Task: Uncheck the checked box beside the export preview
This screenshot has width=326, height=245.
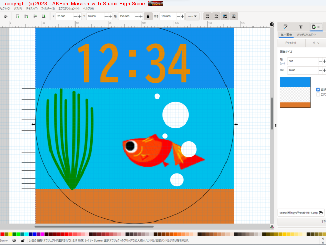Action: [x=318, y=89]
